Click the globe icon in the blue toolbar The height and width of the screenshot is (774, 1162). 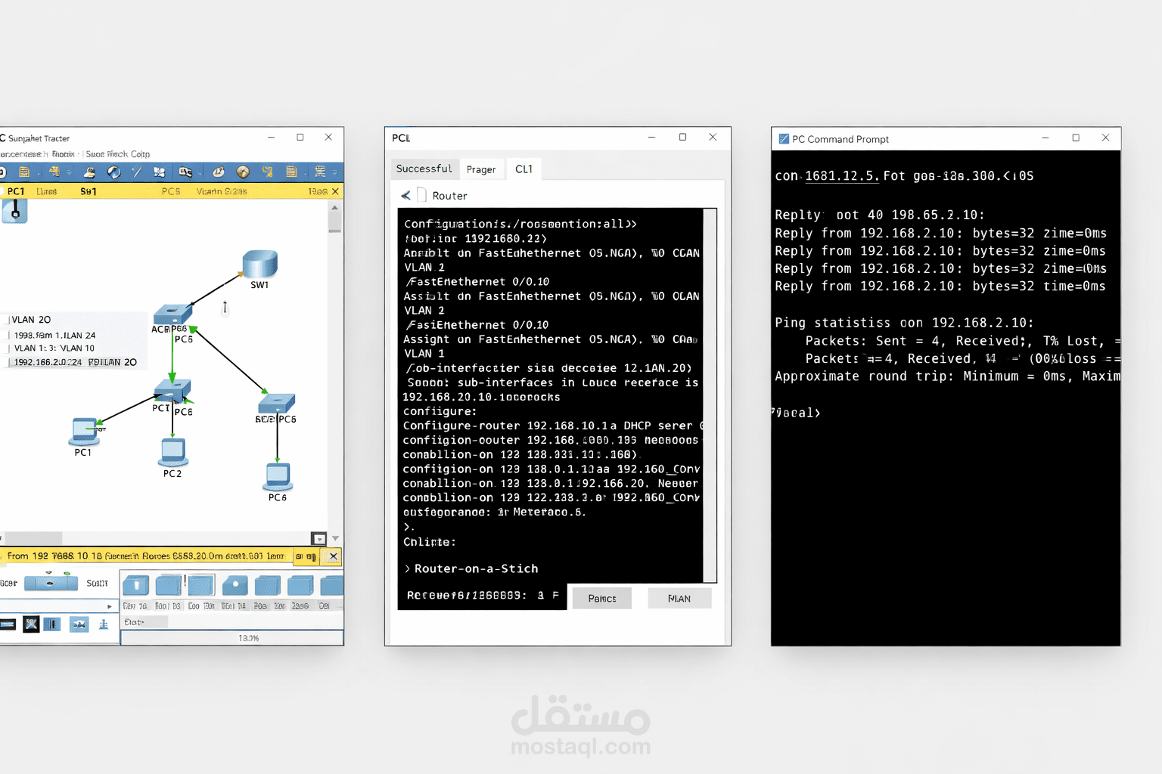113,172
